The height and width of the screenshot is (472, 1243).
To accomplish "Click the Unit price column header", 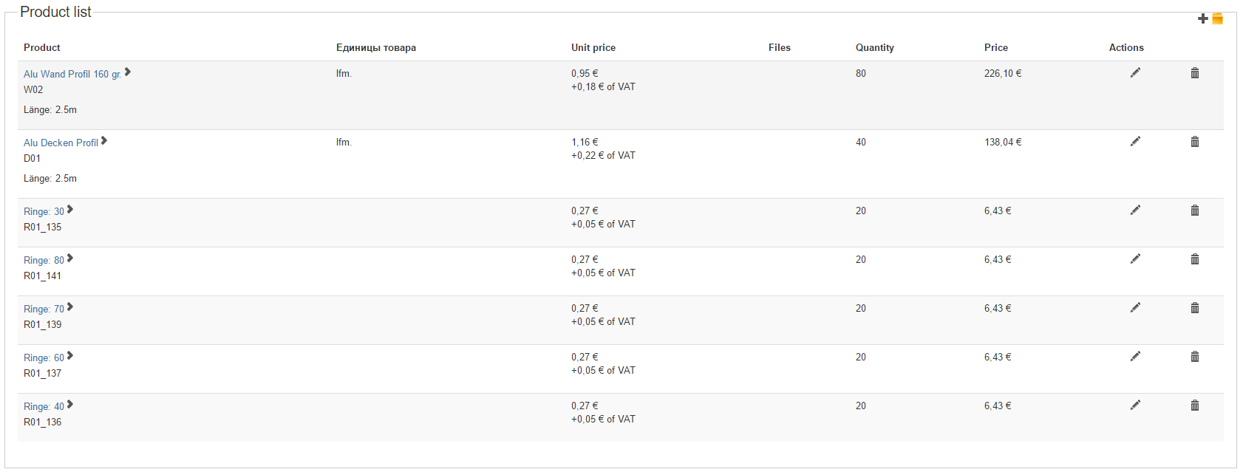I will pyautogui.click(x=593, y=47).
